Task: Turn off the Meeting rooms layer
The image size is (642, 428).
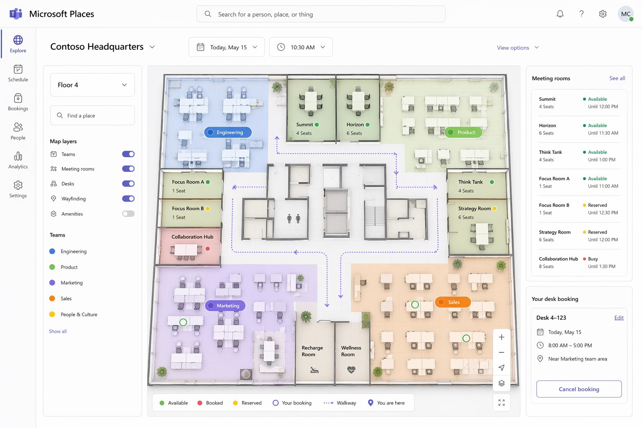Action: pos(128,169)
